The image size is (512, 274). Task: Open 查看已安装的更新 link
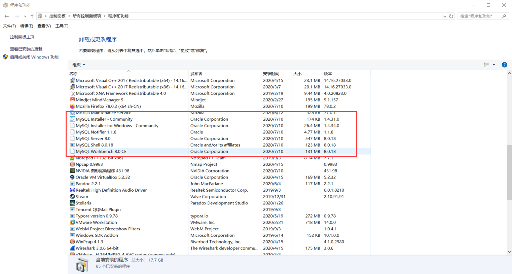coord(26,49)
